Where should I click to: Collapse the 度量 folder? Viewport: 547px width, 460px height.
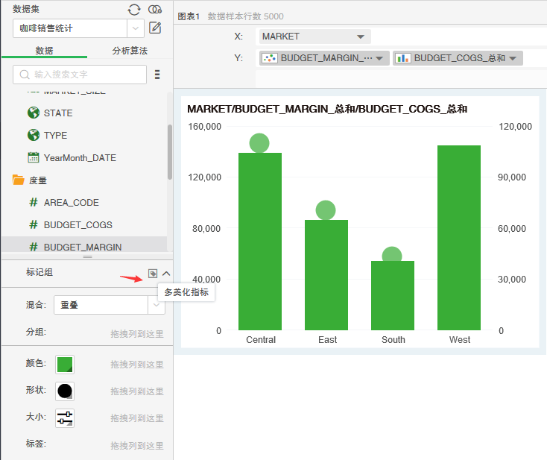tap(19, 180)
